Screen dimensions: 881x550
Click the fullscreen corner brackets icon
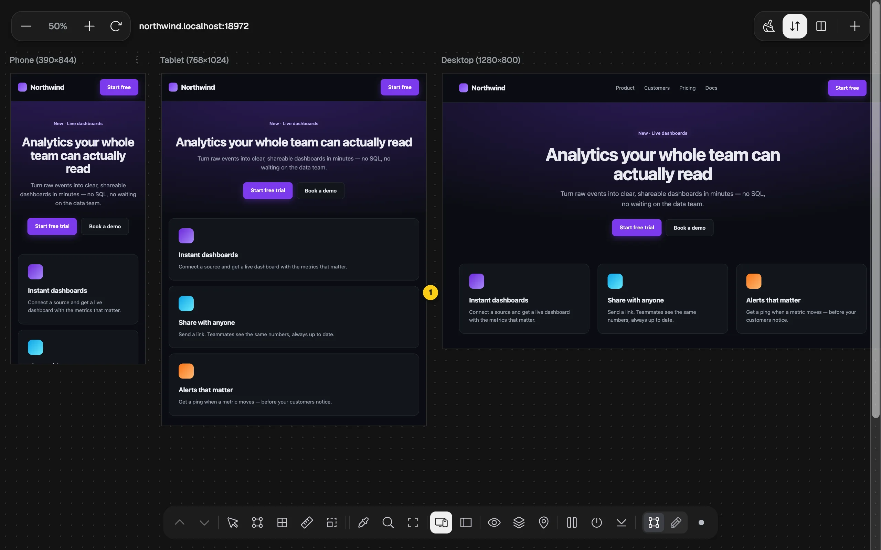[413, 523]
